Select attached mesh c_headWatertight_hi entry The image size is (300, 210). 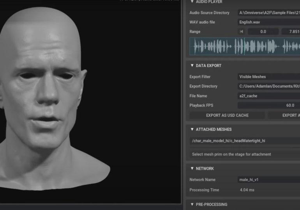click(245, 141)
